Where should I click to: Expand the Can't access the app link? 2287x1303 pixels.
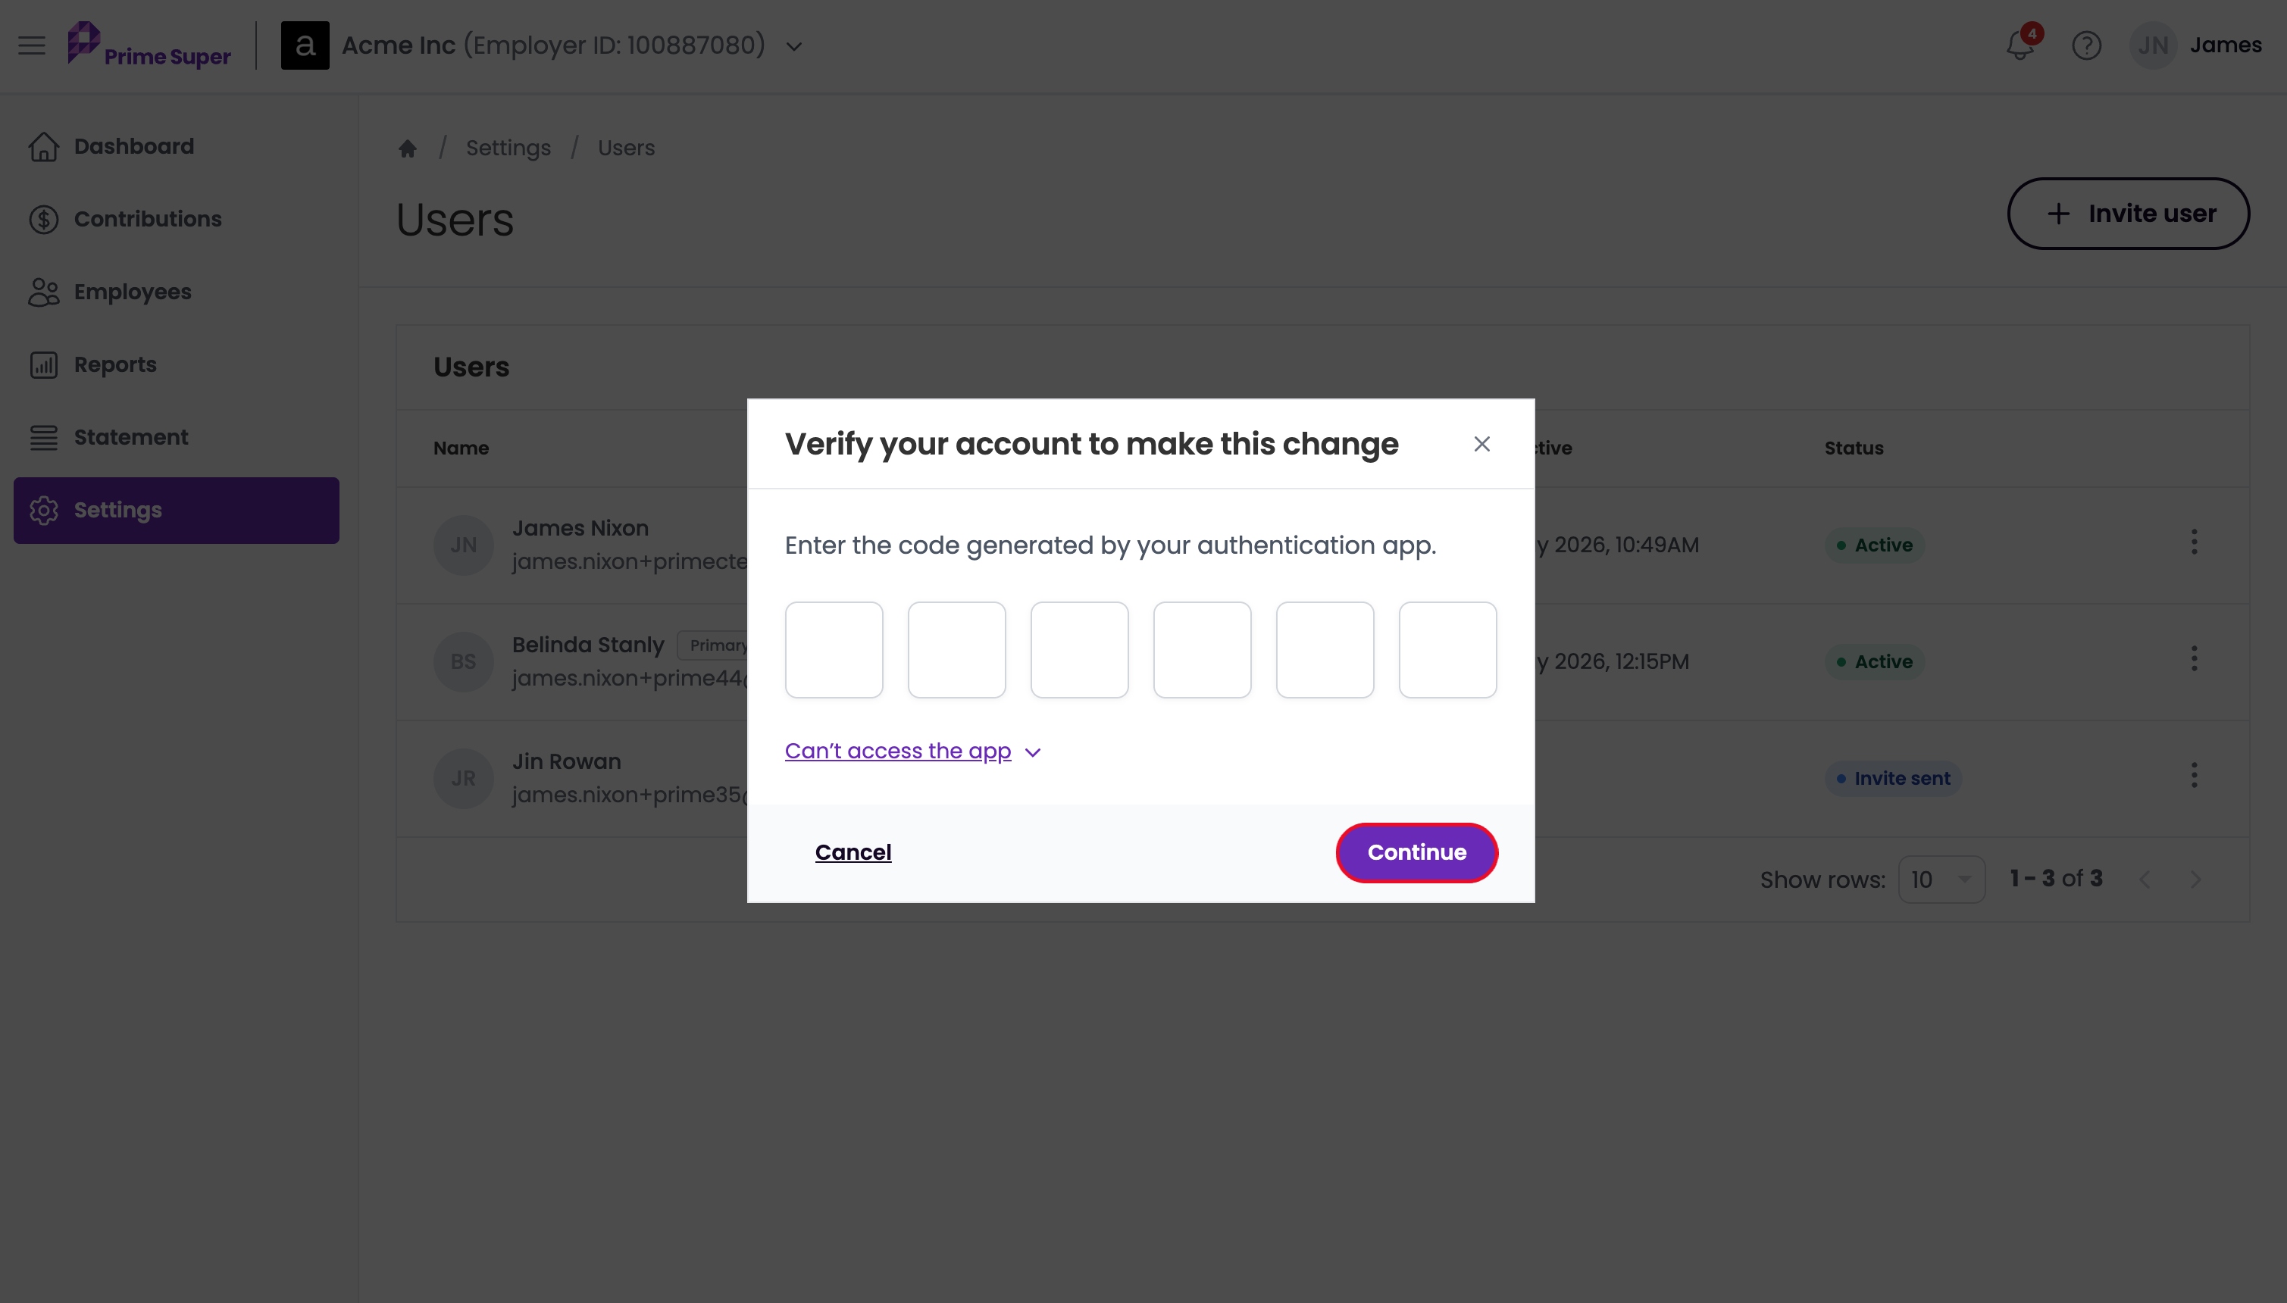pos(912,751)
